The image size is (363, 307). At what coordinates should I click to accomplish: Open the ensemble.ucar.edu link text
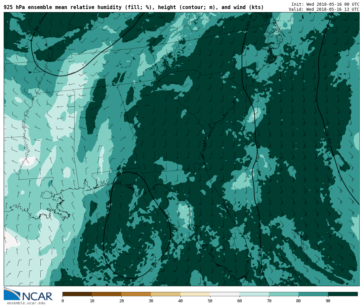tap(26, 303)
